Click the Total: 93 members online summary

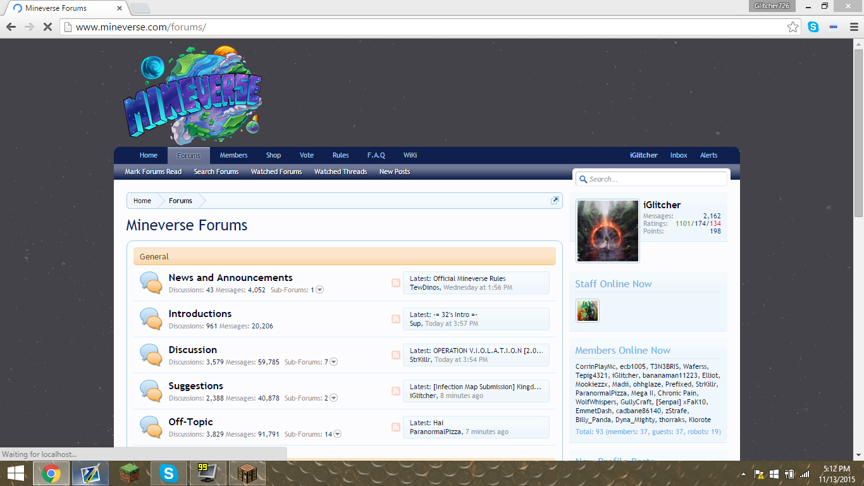[x=648, y=432]
